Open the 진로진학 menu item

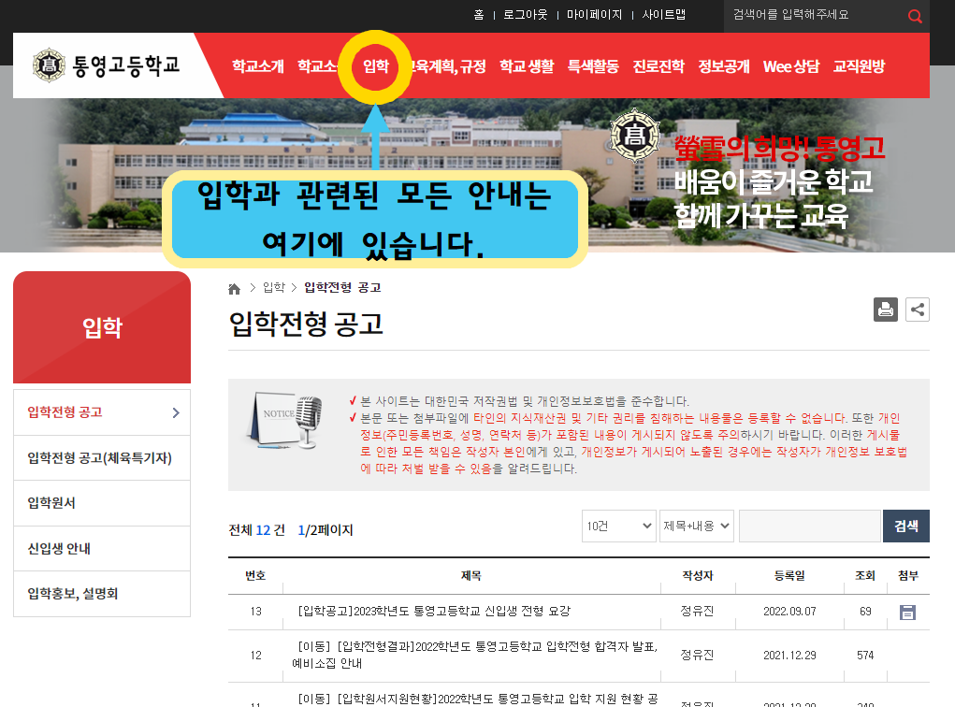(x=658, y=66)
